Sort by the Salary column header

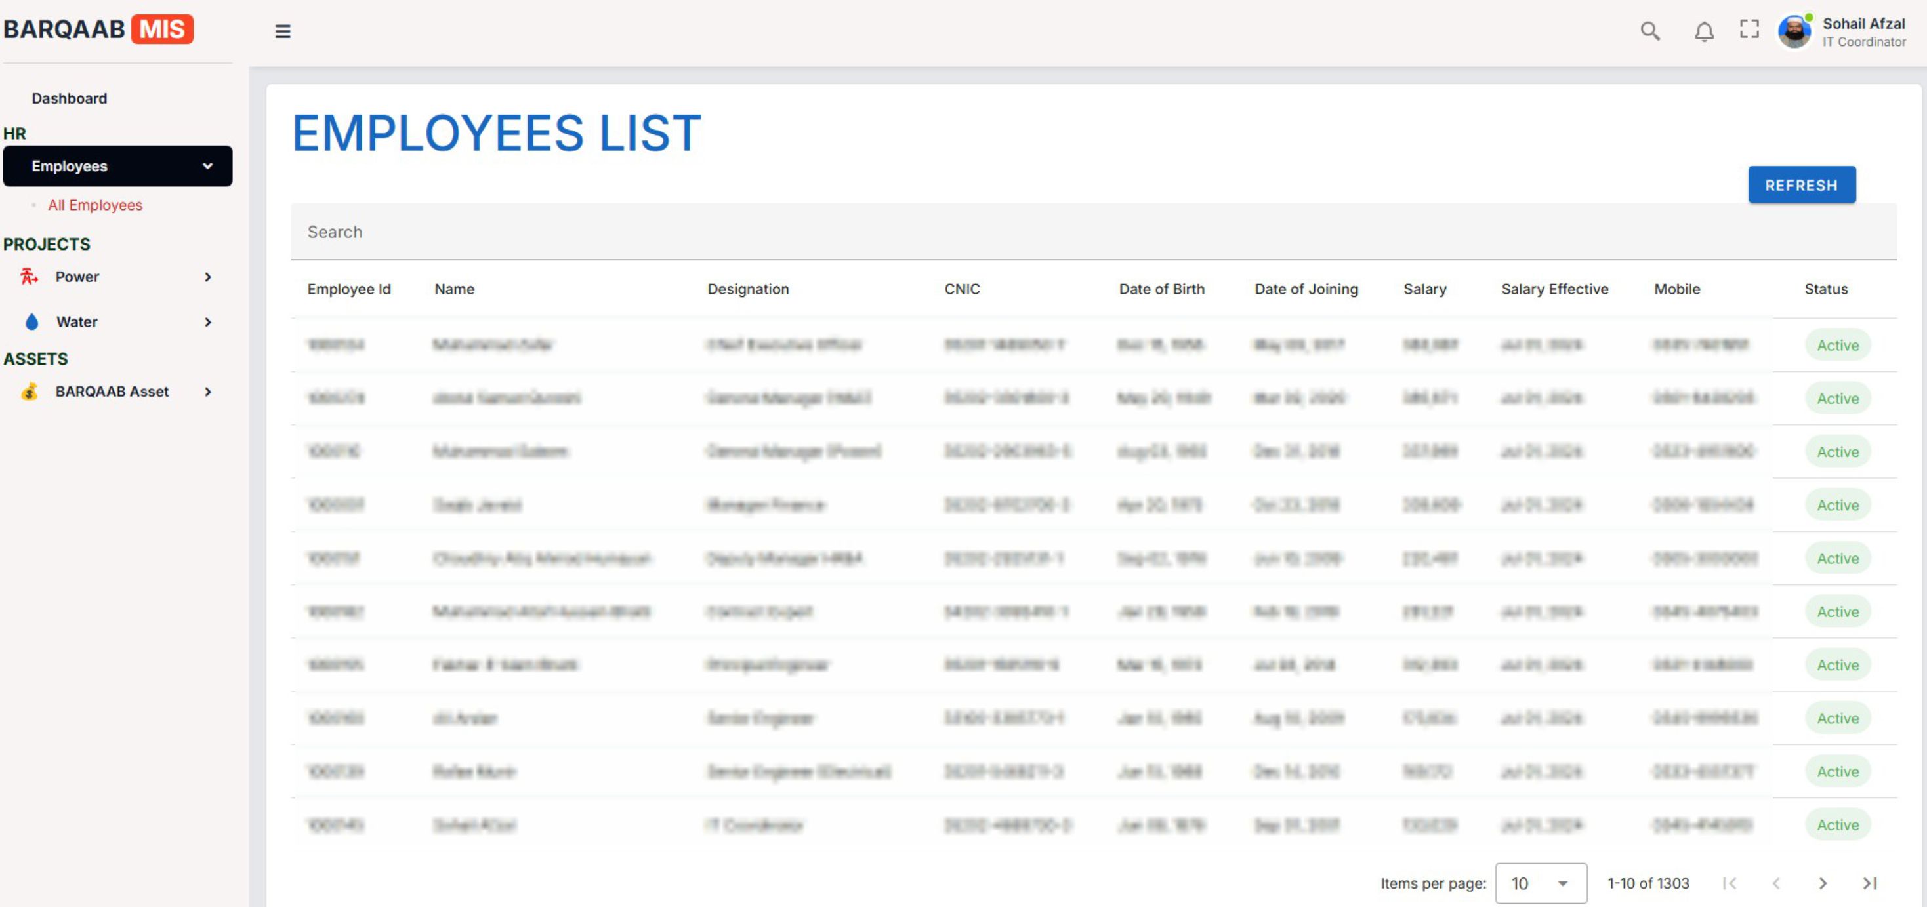click(x=1424, y=289)
